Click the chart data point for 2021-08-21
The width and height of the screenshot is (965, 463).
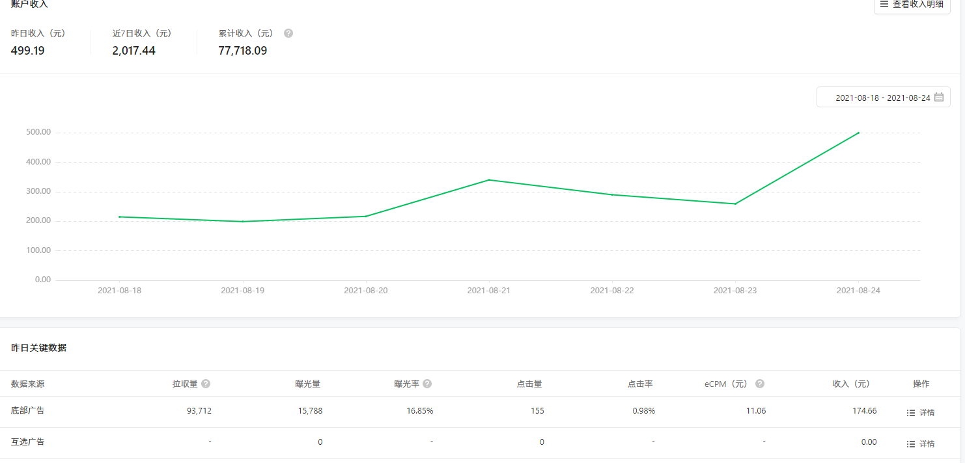pyautogui.click(x=489, y=180)
